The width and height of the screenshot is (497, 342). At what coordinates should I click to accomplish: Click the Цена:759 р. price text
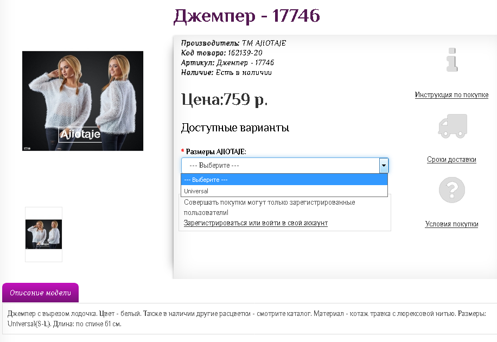[x=225, y=99]
